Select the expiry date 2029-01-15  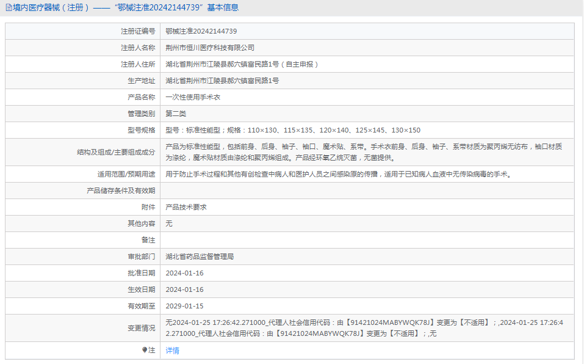(x=185, y=306)
